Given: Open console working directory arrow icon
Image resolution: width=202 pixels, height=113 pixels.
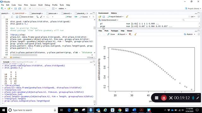Looking at the screenshot, I should point(36,62).
